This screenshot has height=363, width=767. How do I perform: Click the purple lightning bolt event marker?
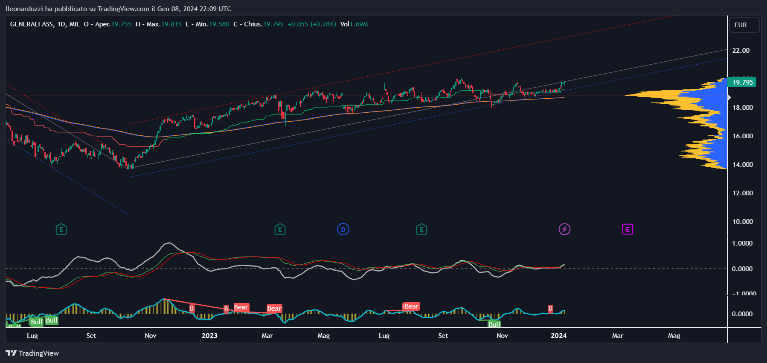click(x=564, y=229)
